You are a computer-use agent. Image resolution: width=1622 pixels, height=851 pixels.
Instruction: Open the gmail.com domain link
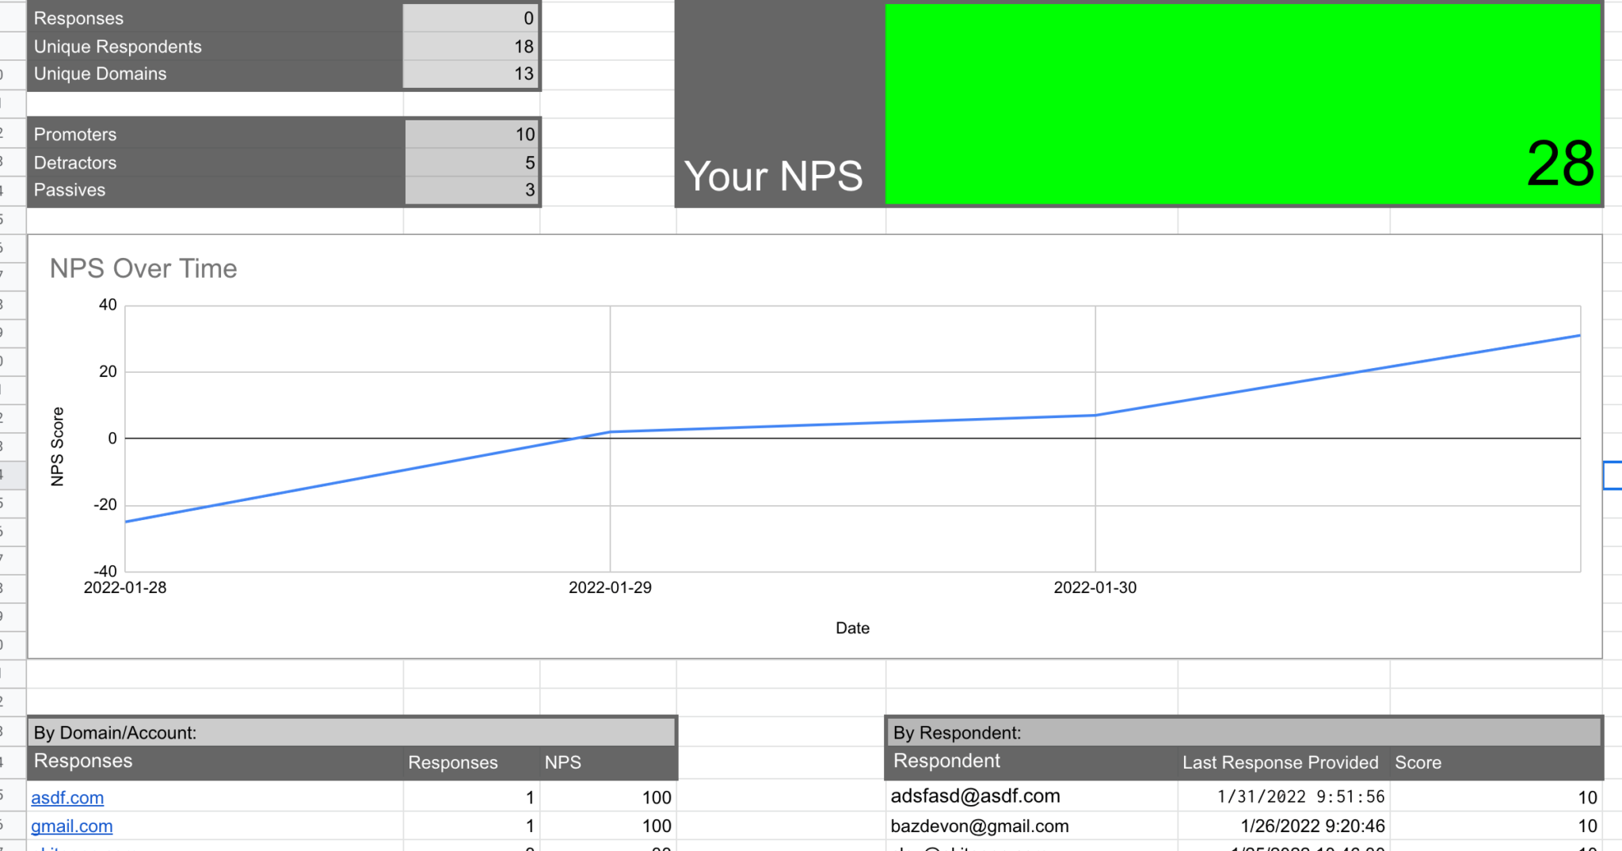point(71,826)
